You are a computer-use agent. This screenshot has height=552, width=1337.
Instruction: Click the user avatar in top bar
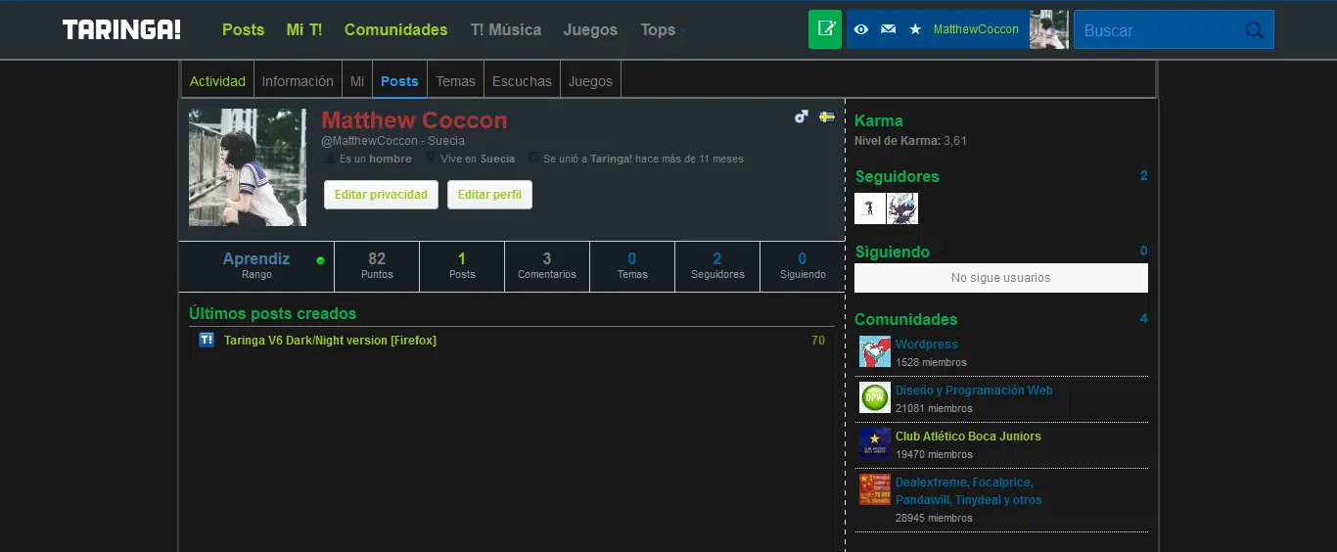click(x=1048, y=29)
